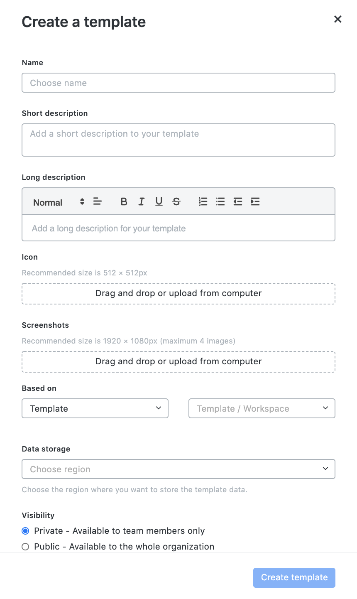Upload an icon from computer
357x599 pixels.
pos(178,294)
